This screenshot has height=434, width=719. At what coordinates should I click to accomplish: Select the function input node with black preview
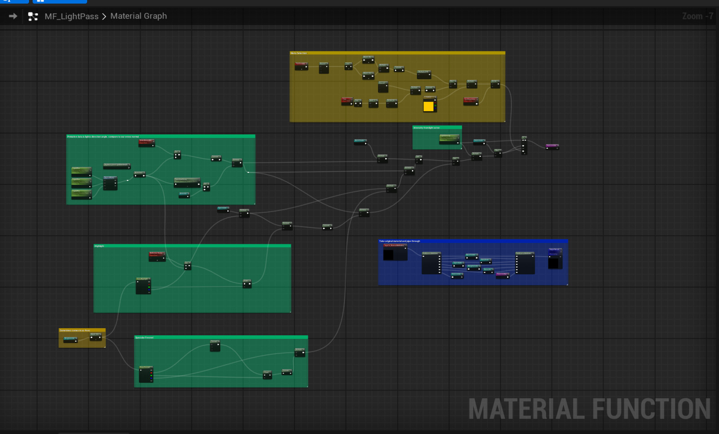395,252
